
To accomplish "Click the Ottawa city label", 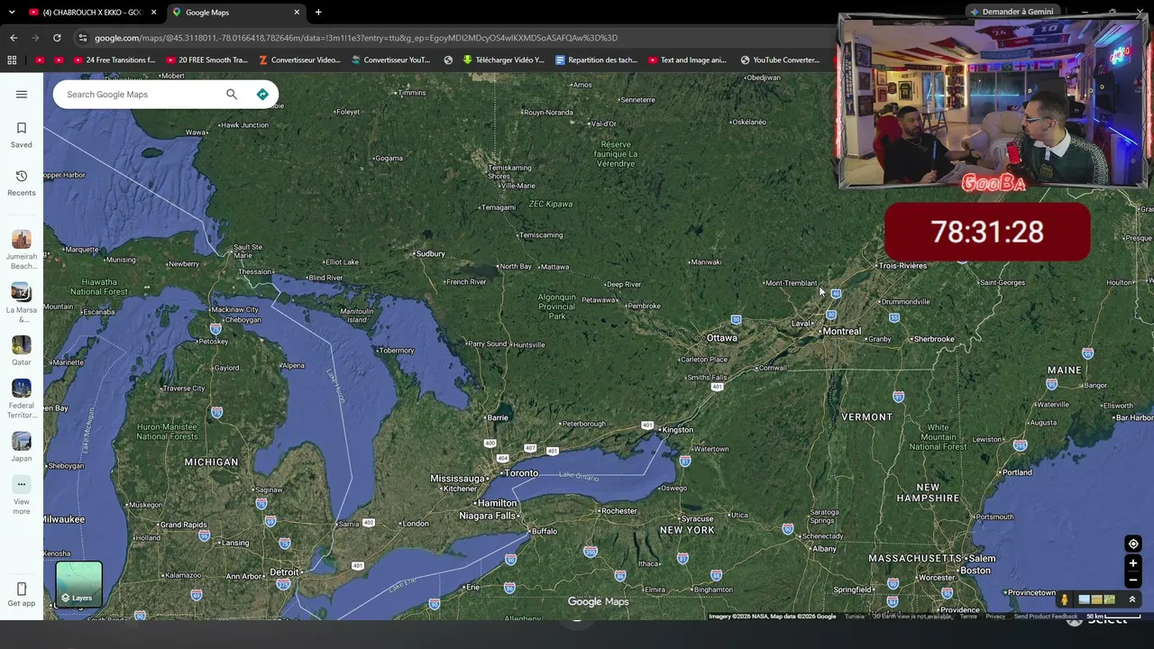I will point(721,338).
